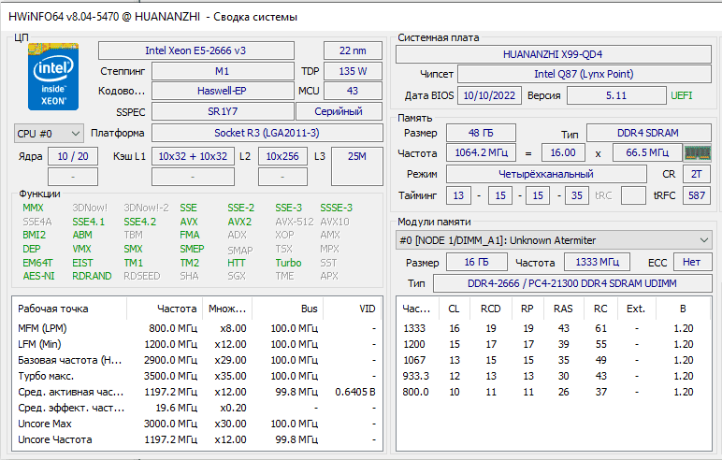722x460 pixels.
Task: Click the Socket R3 (LGA2011-3) platform field
Action: (x=253, y=133)
